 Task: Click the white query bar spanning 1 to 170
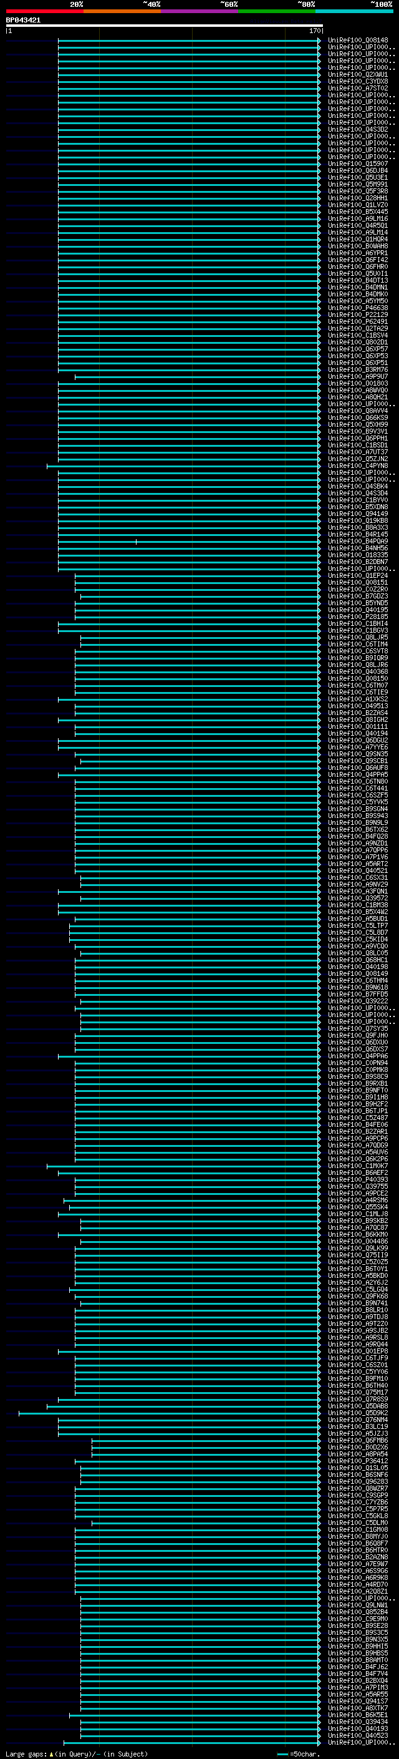click(165, 25)
